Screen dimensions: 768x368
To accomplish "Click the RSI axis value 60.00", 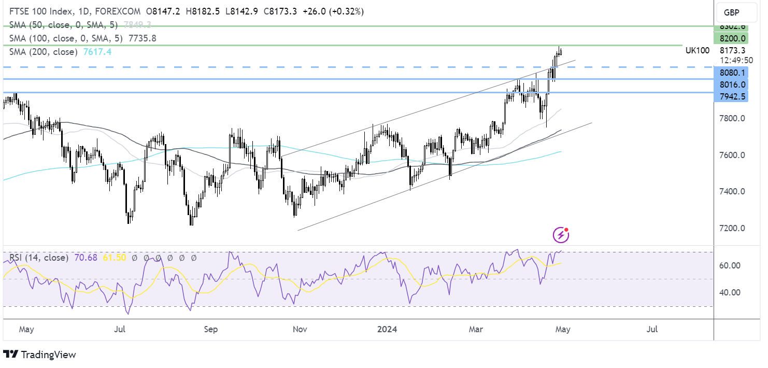I will (731, 265).
